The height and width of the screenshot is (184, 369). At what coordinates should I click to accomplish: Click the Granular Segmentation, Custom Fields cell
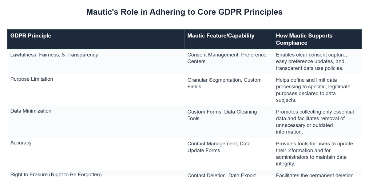[224, 83]
